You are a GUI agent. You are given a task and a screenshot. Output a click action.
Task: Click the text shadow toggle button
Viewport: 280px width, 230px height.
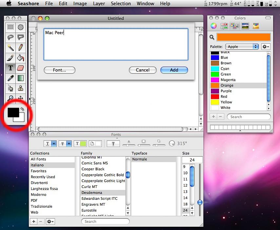coord(113,144)
